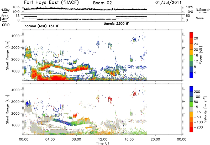Image resolution: width=210 pixels, height=145 pixels.
Task: Select the red top segment of the Power colorbar
Action: (191, 35)
